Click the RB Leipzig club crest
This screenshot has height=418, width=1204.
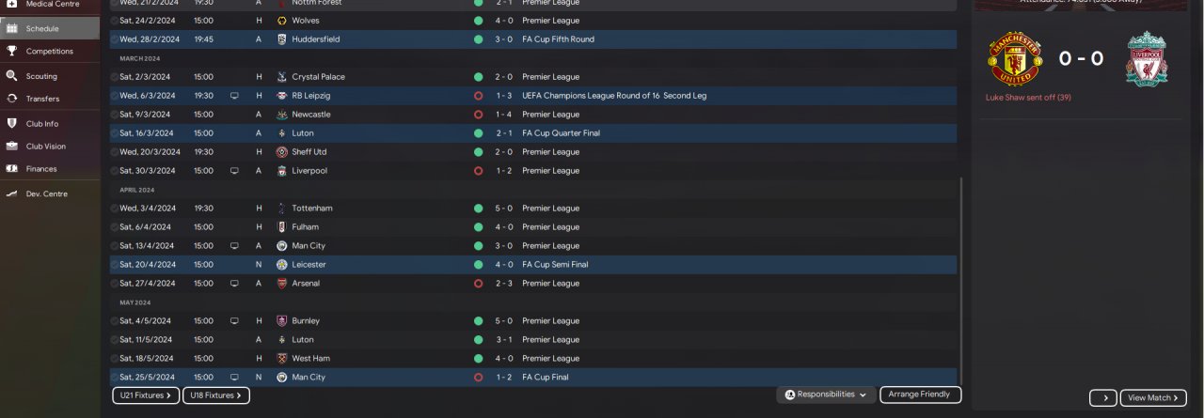[x=282, y=96]
